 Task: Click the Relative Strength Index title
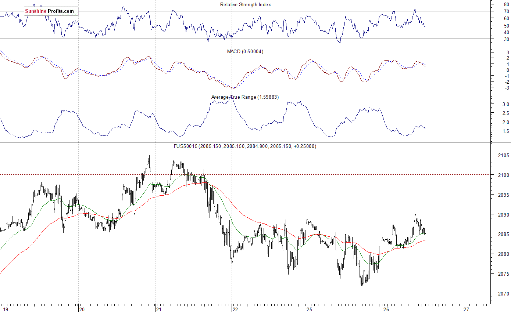[x=245, y=4]
